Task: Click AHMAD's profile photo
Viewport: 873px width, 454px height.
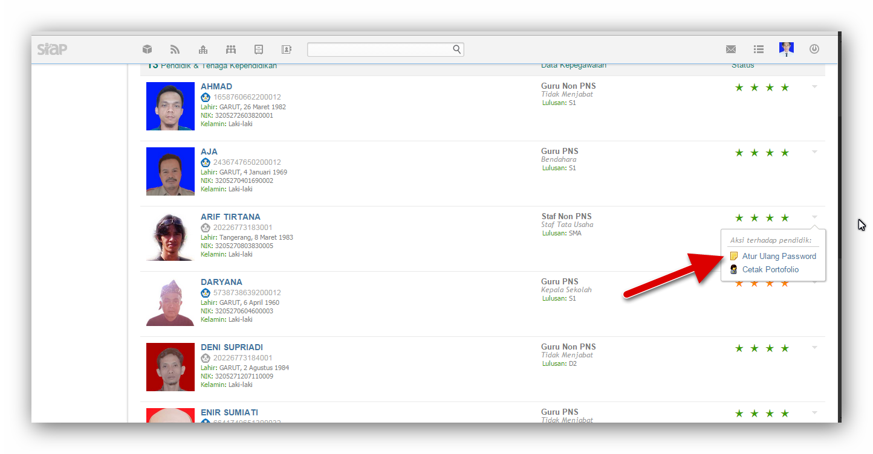Action: 170,106
